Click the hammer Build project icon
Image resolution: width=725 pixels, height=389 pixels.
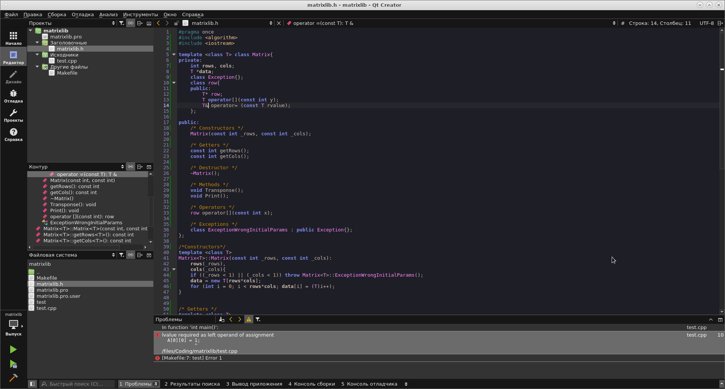(x=13, y=378)
